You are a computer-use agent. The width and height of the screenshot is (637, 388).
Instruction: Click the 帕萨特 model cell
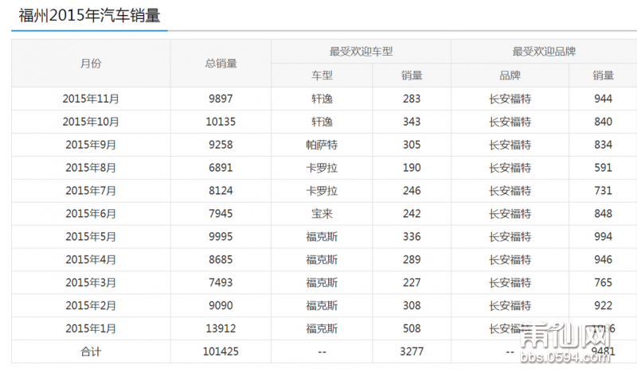[322, 145]
